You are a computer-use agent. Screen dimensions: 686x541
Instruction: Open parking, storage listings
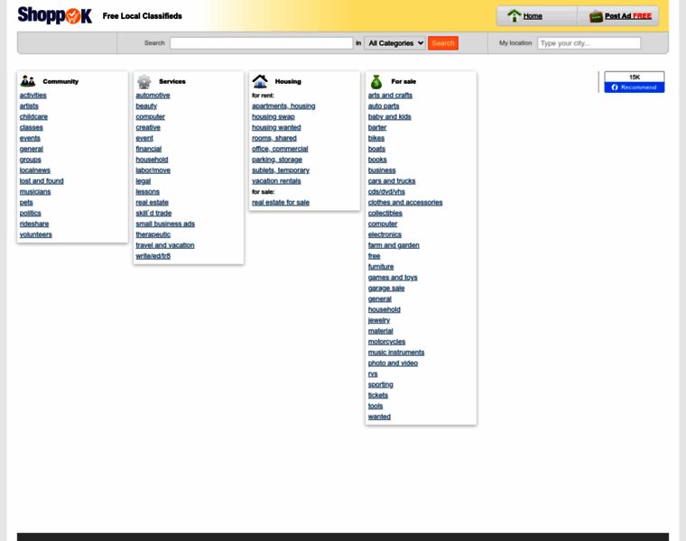pyautogui.click(x=277, y=160)
